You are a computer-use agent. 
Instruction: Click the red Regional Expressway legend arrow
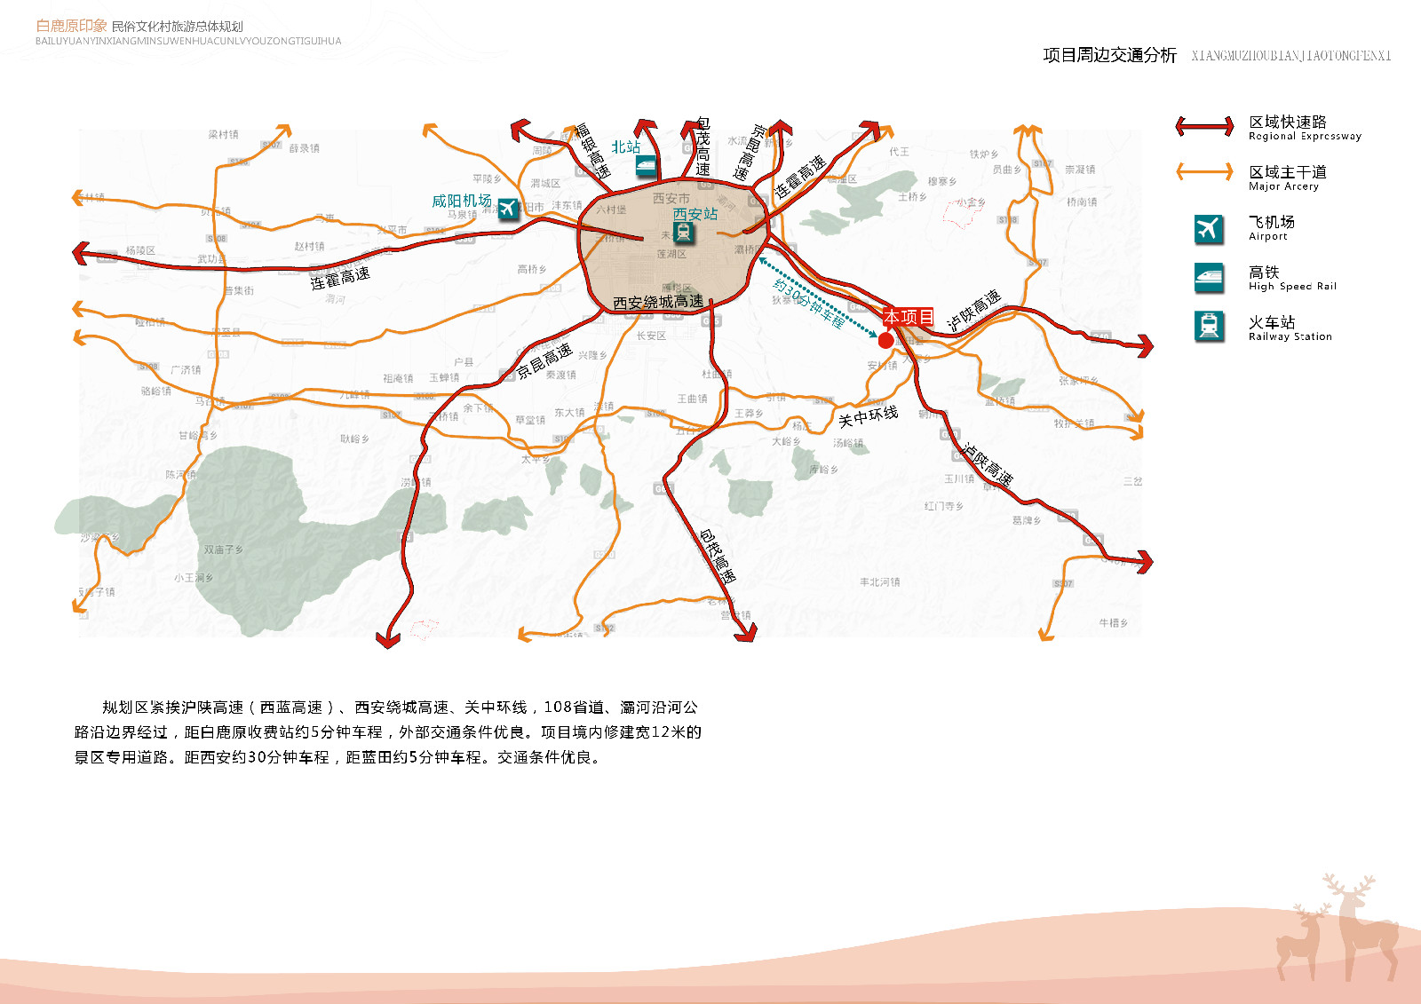click(x=1204, y=126)
